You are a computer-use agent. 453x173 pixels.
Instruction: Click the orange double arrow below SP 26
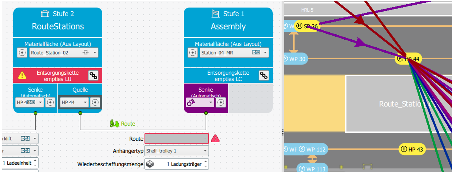tap(294, 42)
